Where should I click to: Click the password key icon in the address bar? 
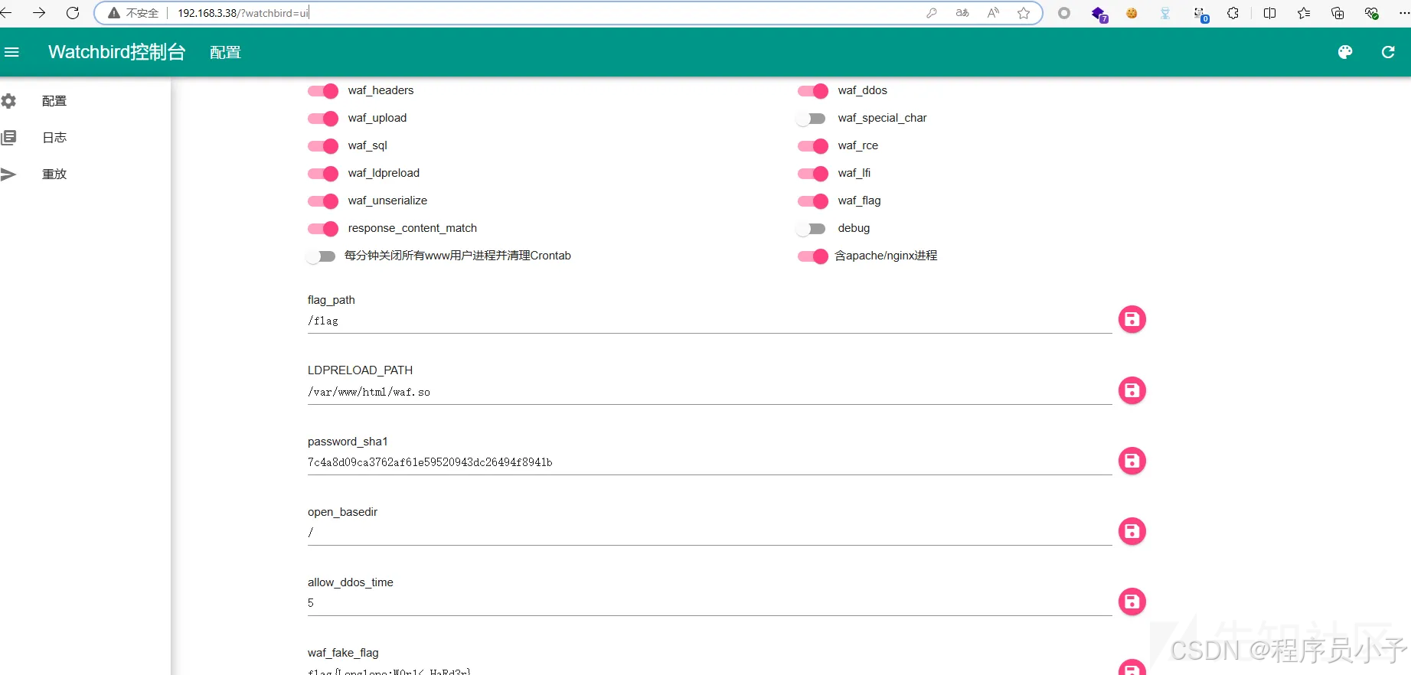[932, 13]
